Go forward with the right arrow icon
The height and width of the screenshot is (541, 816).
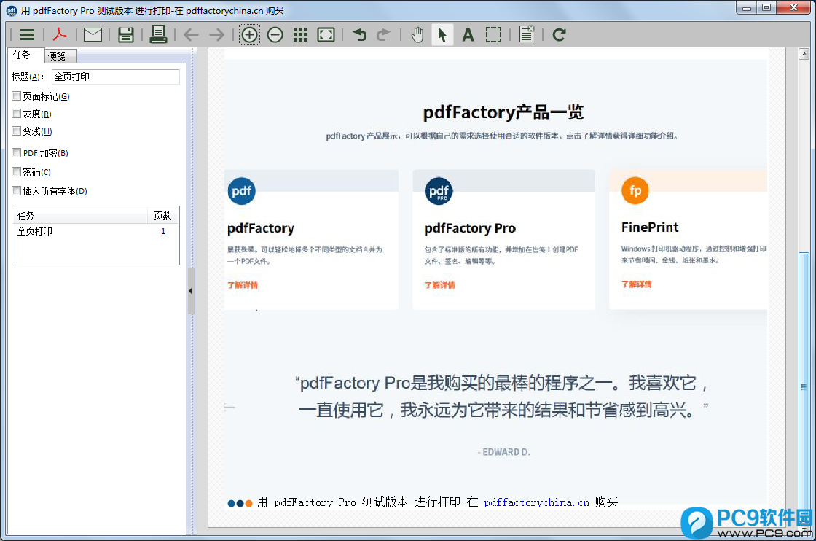(x=216, y=35)
